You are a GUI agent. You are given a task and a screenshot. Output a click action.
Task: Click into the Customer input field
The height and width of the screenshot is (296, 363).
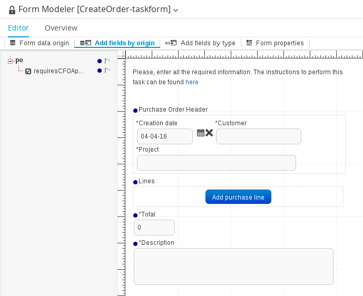coord(259,136)
